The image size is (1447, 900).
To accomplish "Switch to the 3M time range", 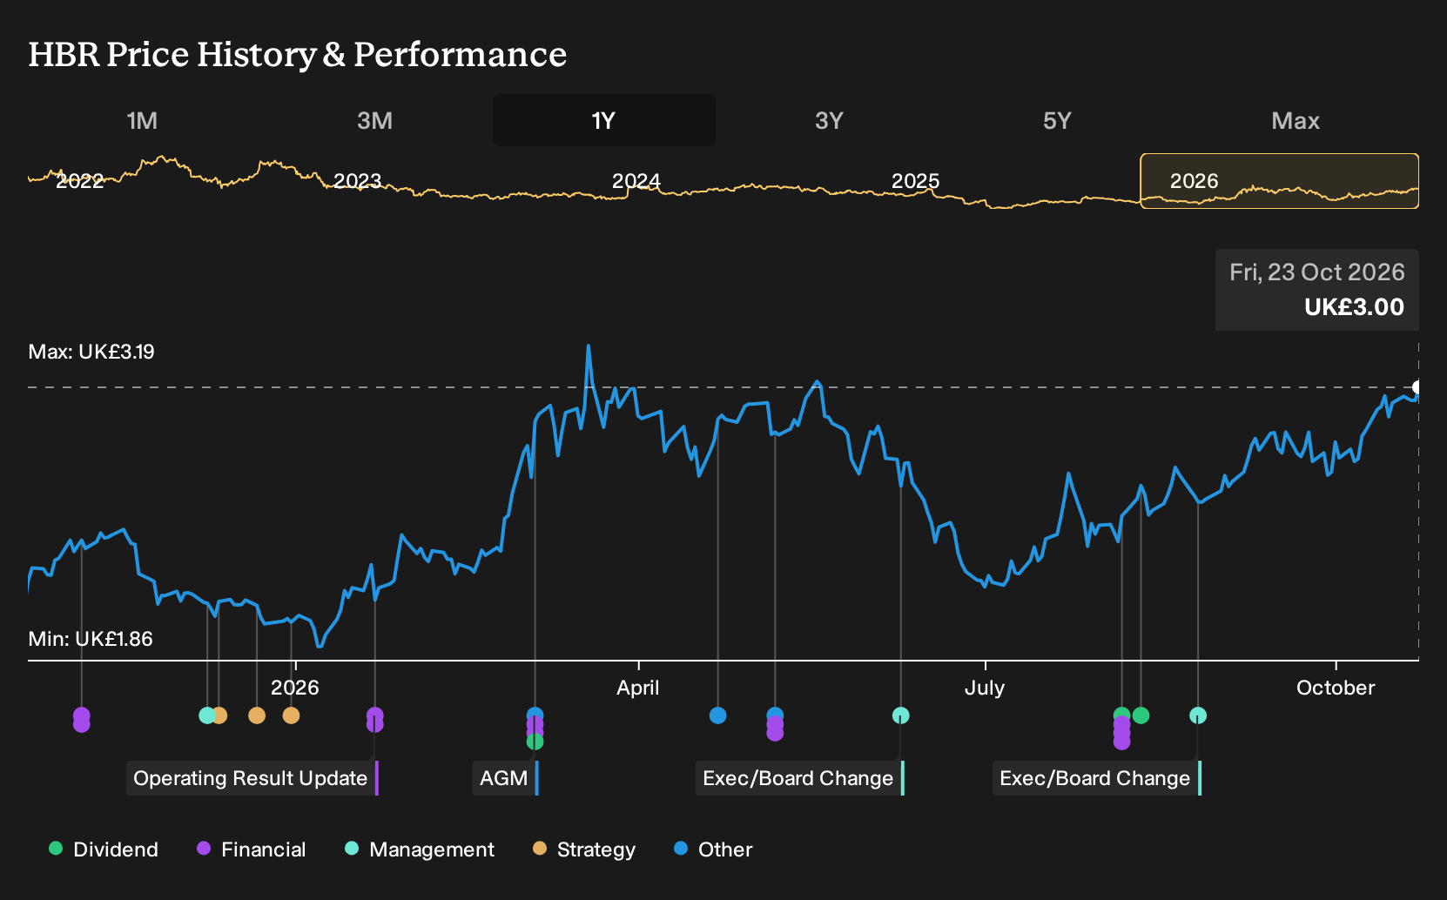I will click(x=374, y=121).
